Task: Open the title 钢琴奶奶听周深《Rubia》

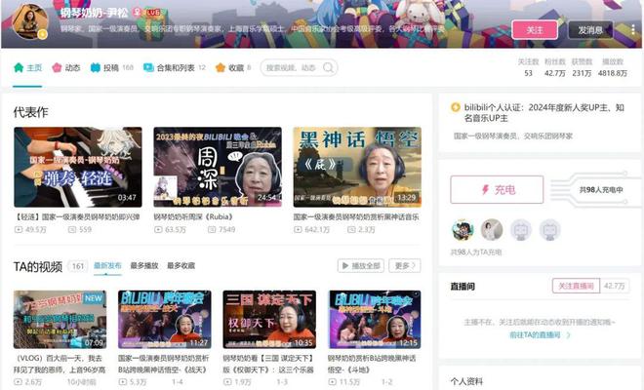Action: tap(194, 216)
